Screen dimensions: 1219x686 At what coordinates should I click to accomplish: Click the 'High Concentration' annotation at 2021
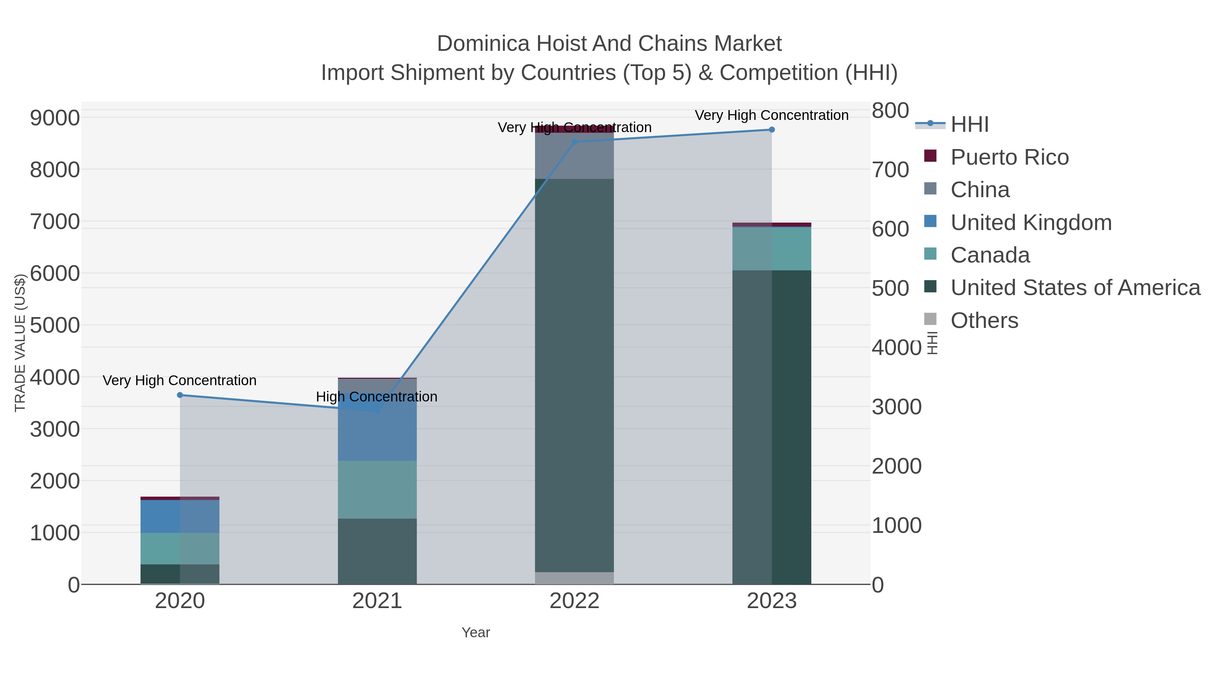[x=377, y=397]
